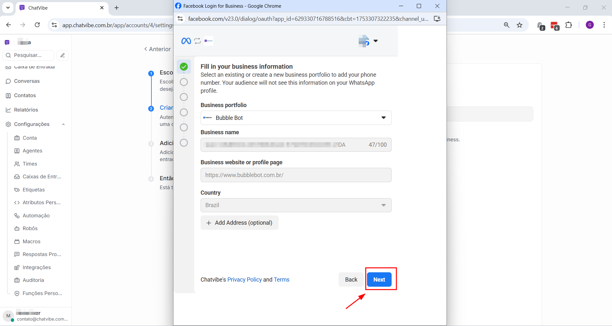Click the Configurações gear icon
Viewport: 612px width, 326px height.
click(8, 124)
